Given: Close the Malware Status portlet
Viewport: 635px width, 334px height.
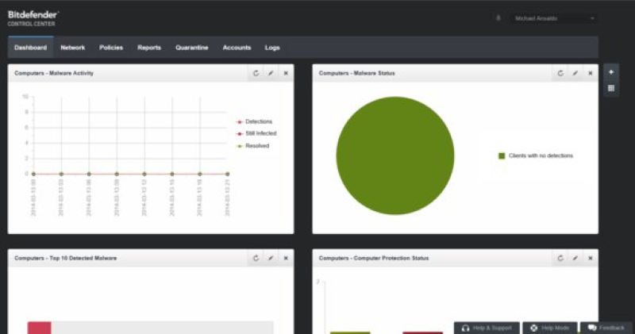Looking at the screenshot, I should pyautogui.click(x=591, y=73).
